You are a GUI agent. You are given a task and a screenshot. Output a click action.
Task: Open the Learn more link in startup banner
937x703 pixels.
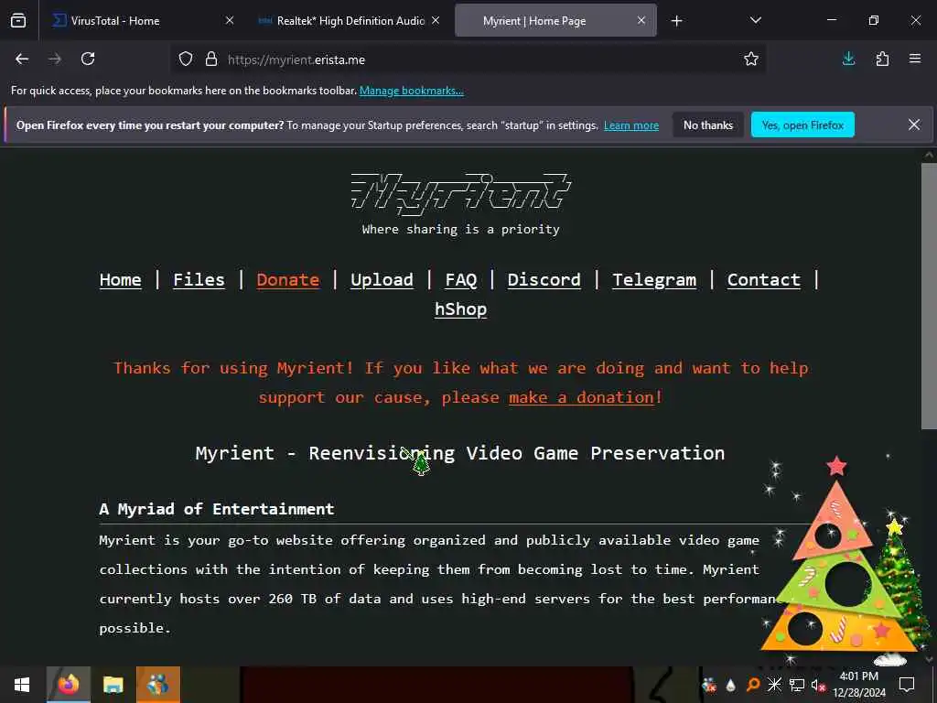point(631,125)
